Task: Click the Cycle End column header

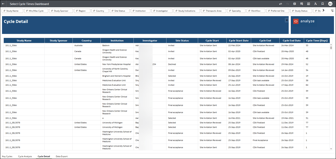Action: [x=265, y=41]
